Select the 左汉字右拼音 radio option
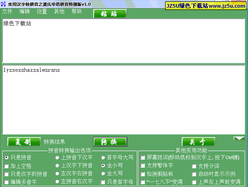This screenshot has height=187, width=248. (x=74, y=173)
